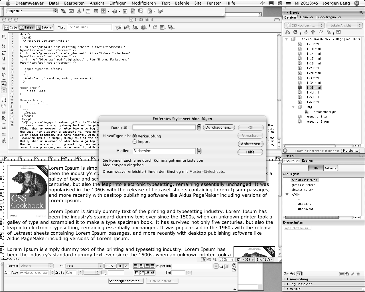Collapse the img folder in file tree
Viewport: 365px width, 292px height.
click(293, 107)
